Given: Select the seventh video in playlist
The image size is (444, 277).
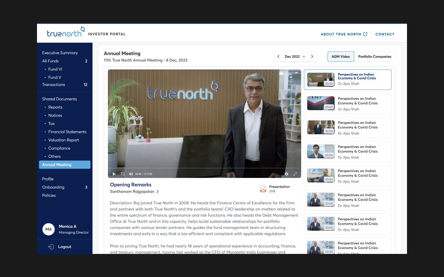Looking at the screenshot, I should pos(348,224).
